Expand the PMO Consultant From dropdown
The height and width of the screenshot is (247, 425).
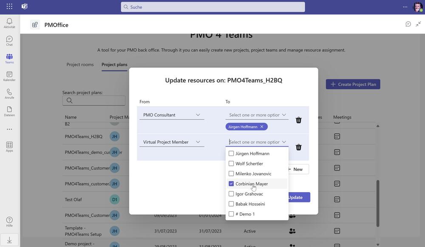pyautogui.click(x=172, y=115)
